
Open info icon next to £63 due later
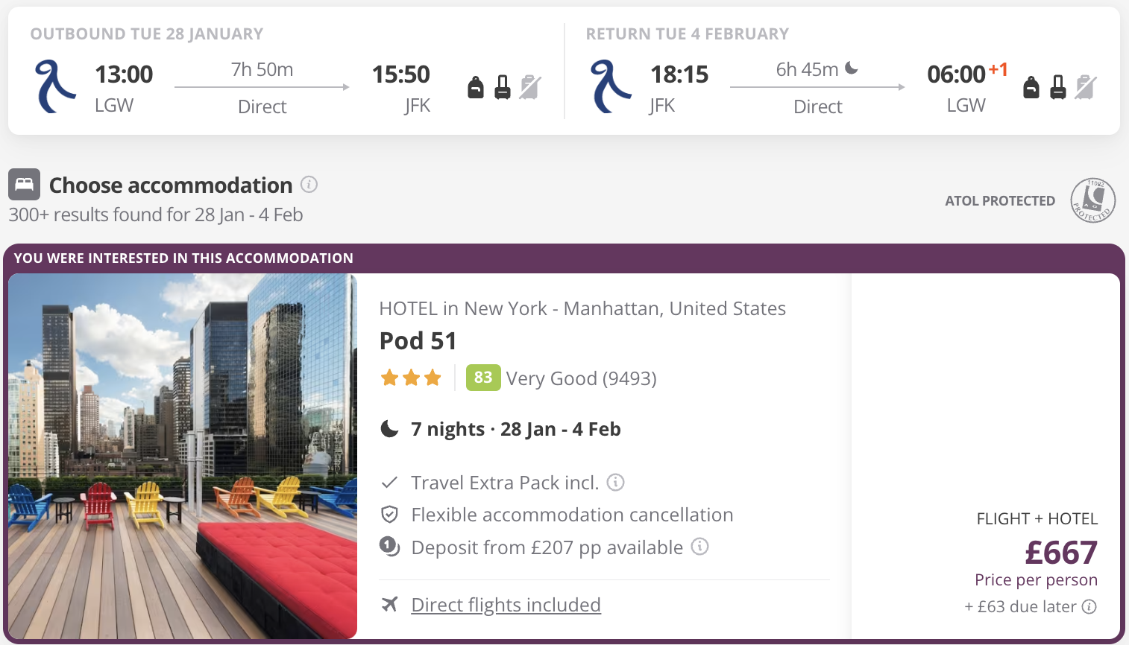(x=1089, y=606)
